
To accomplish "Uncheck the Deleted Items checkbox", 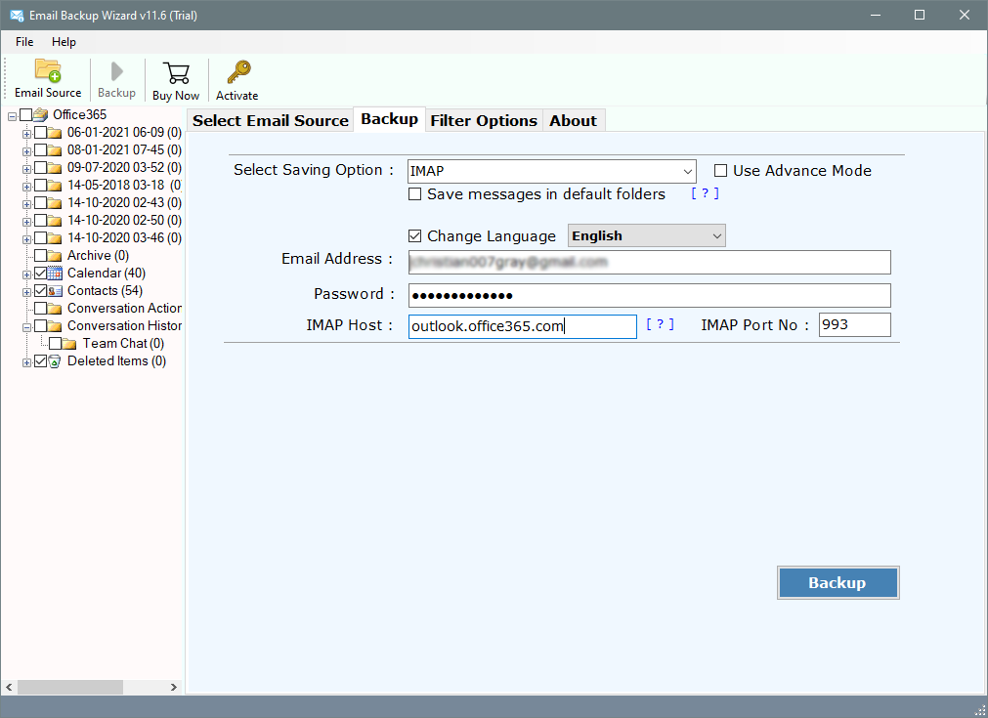I will click(40, 361).
